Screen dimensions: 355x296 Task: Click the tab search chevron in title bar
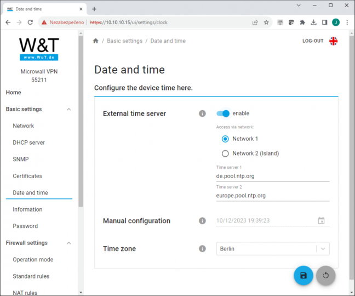click(299, 5)
